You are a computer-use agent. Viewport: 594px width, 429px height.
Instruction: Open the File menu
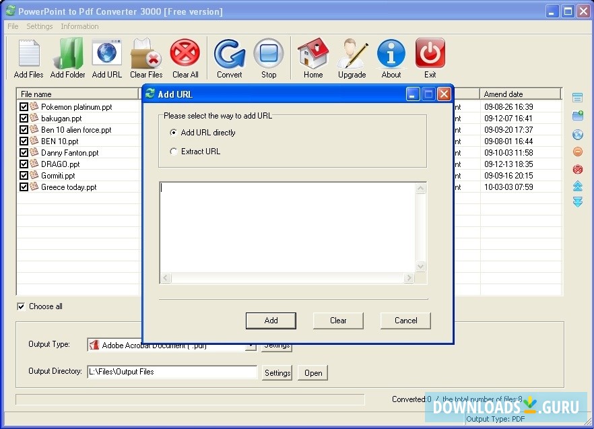(12, 26)
